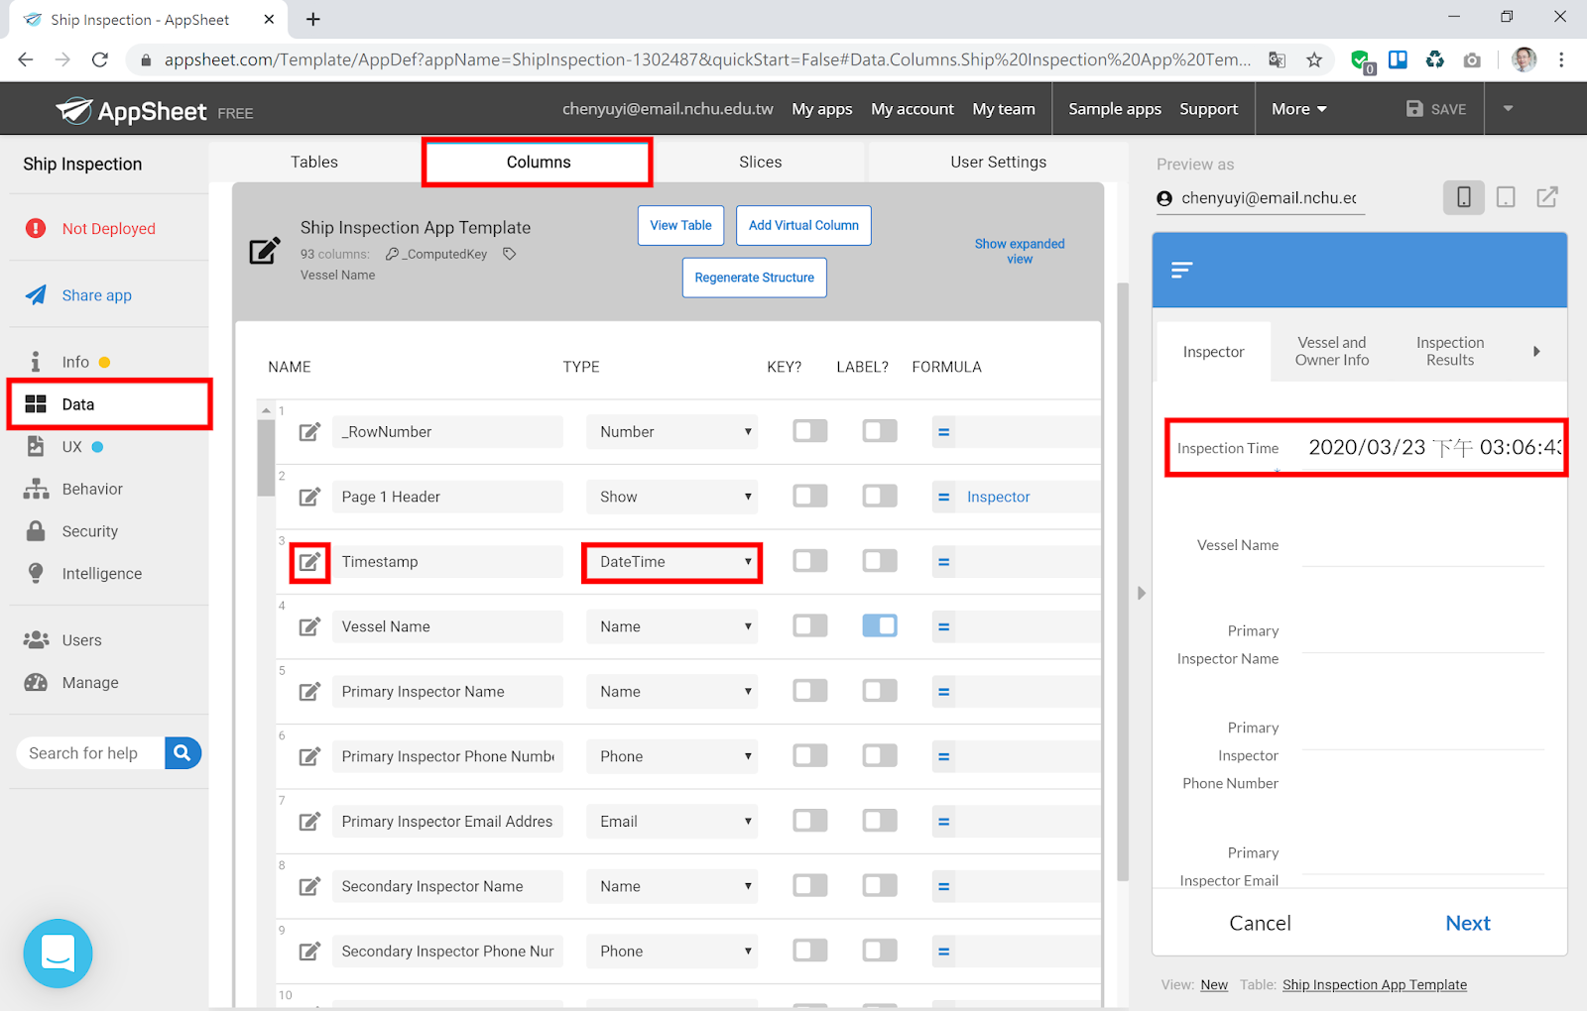Enable LABEL for Primary Inspector Email Address

click(x=880, y=821)
